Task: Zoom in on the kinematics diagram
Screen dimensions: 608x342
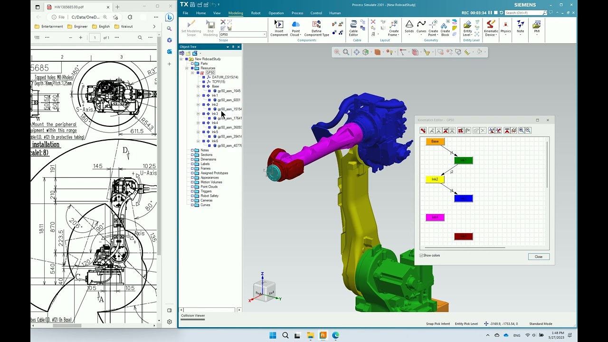Action: (x=522, y=131)
